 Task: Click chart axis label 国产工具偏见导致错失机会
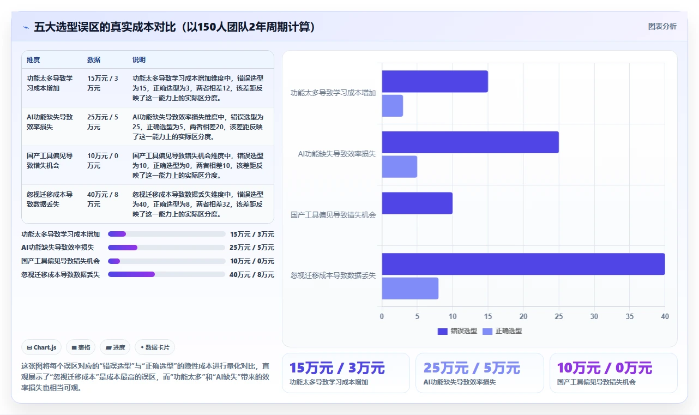[333, 215]
